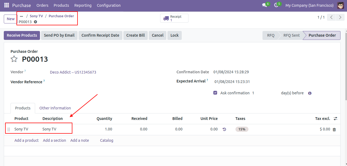This screenshot has height=166, width=347.
Task: Click Confirm Receipt Date button
Action: click(100, 35)
